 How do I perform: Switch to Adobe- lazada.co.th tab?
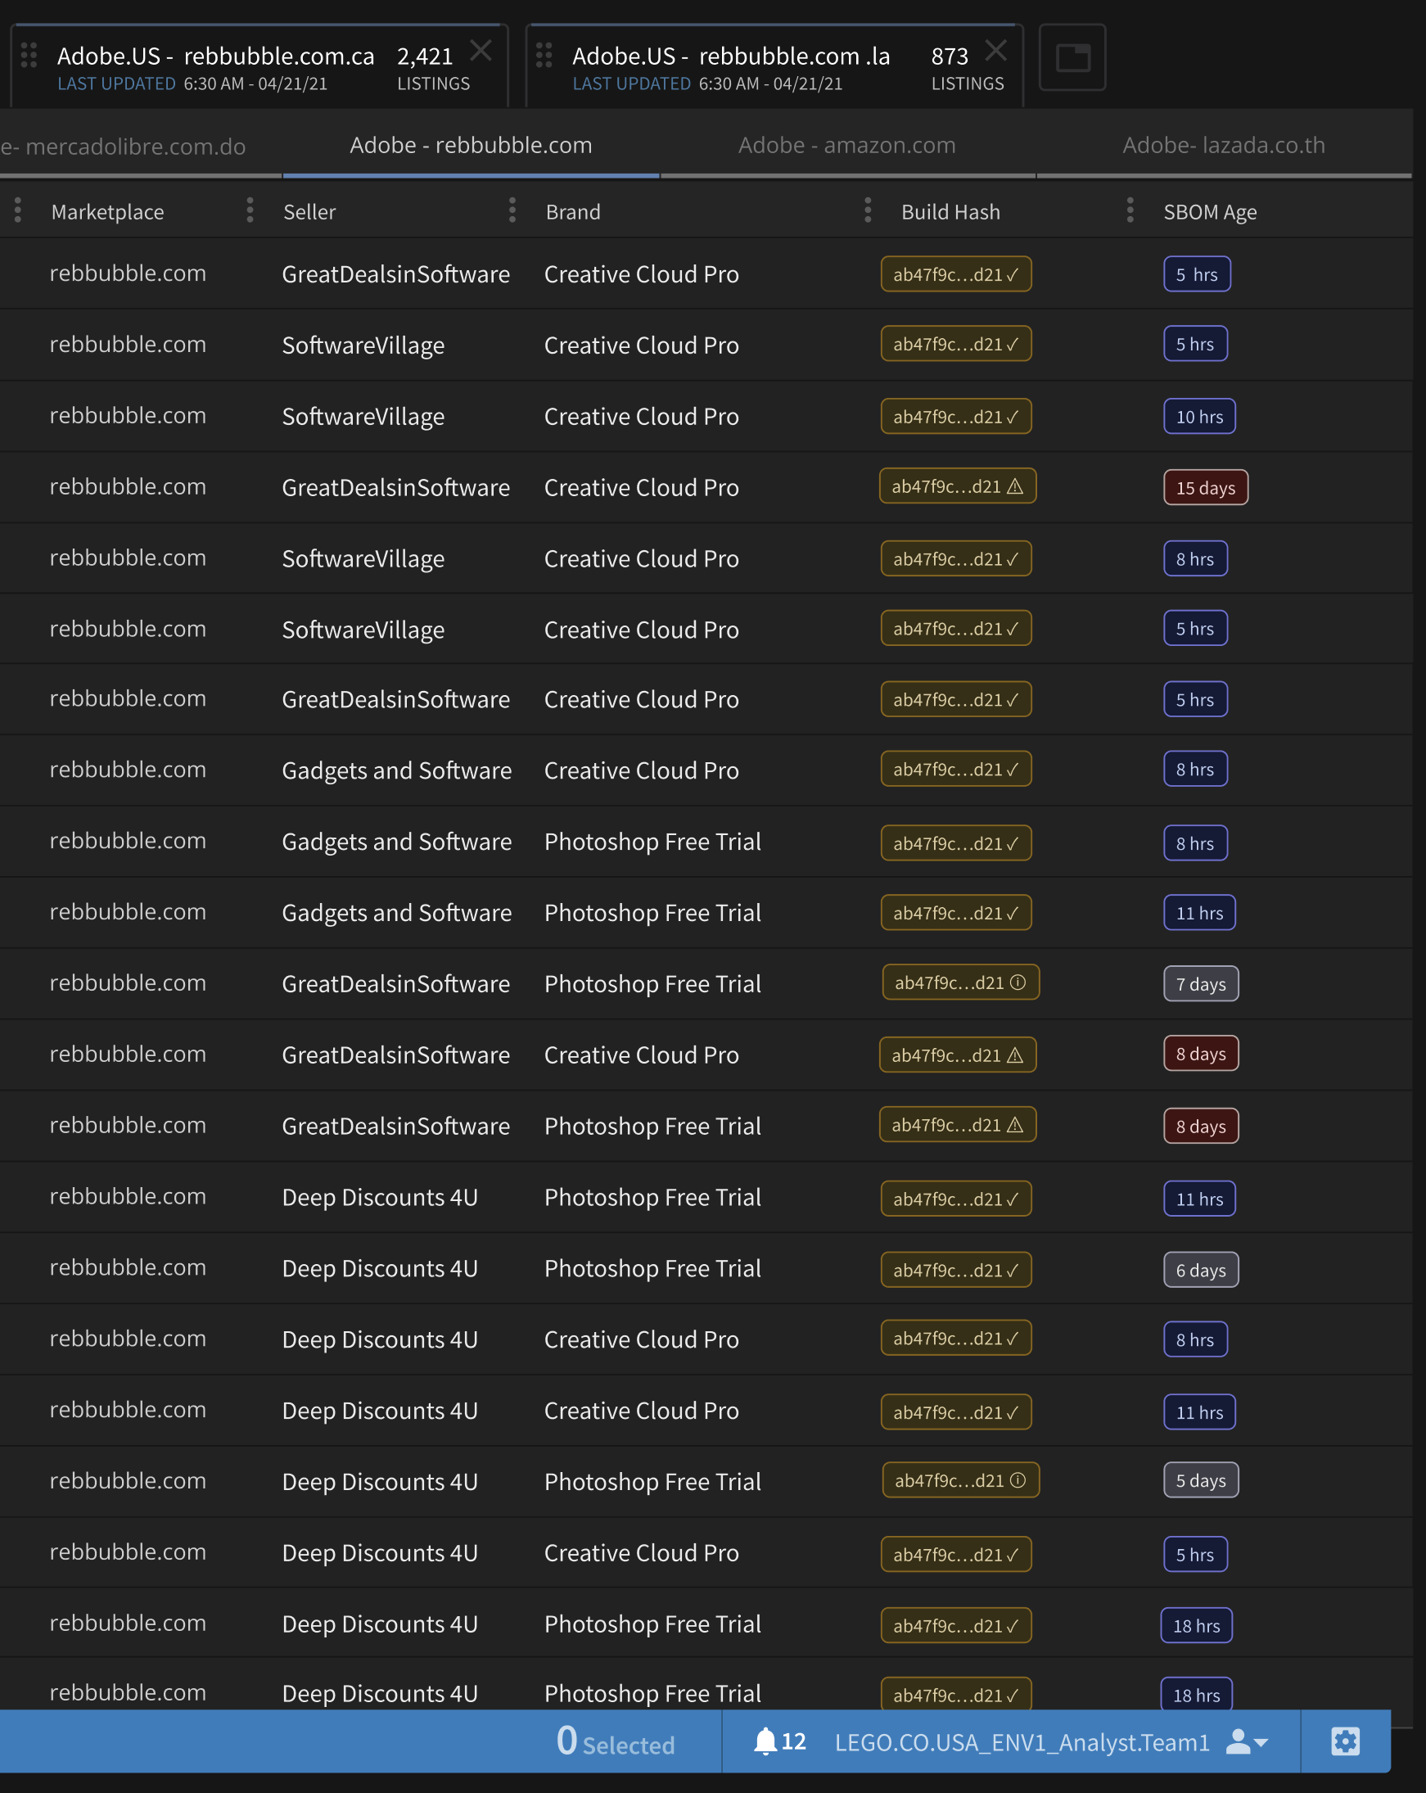[x=1224, y=146]
